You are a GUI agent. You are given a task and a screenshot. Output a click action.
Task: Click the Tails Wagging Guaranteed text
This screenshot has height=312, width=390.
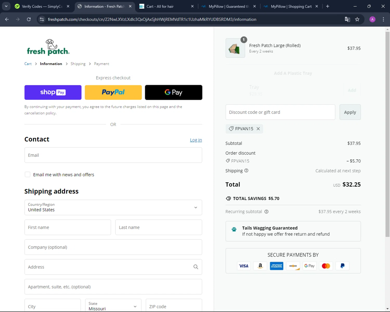point(270,228)
